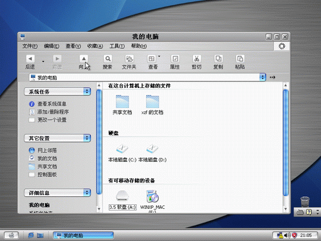Open the Recycle Bin trash icon

point(305,202)
